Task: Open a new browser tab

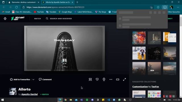Action: pos(77,2)
